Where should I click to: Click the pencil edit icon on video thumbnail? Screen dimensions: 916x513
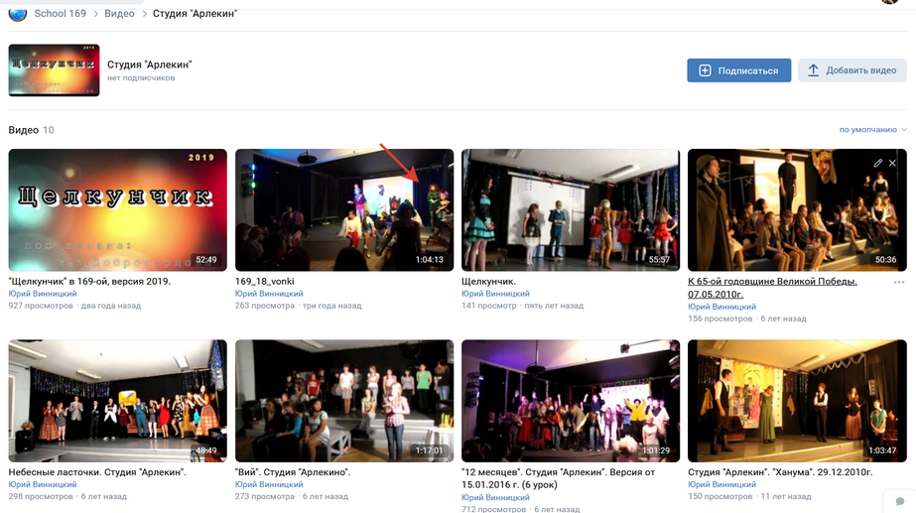877,163
